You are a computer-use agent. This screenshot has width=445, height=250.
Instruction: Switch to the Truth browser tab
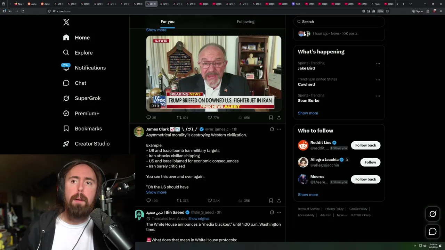[x=296, y=4]
